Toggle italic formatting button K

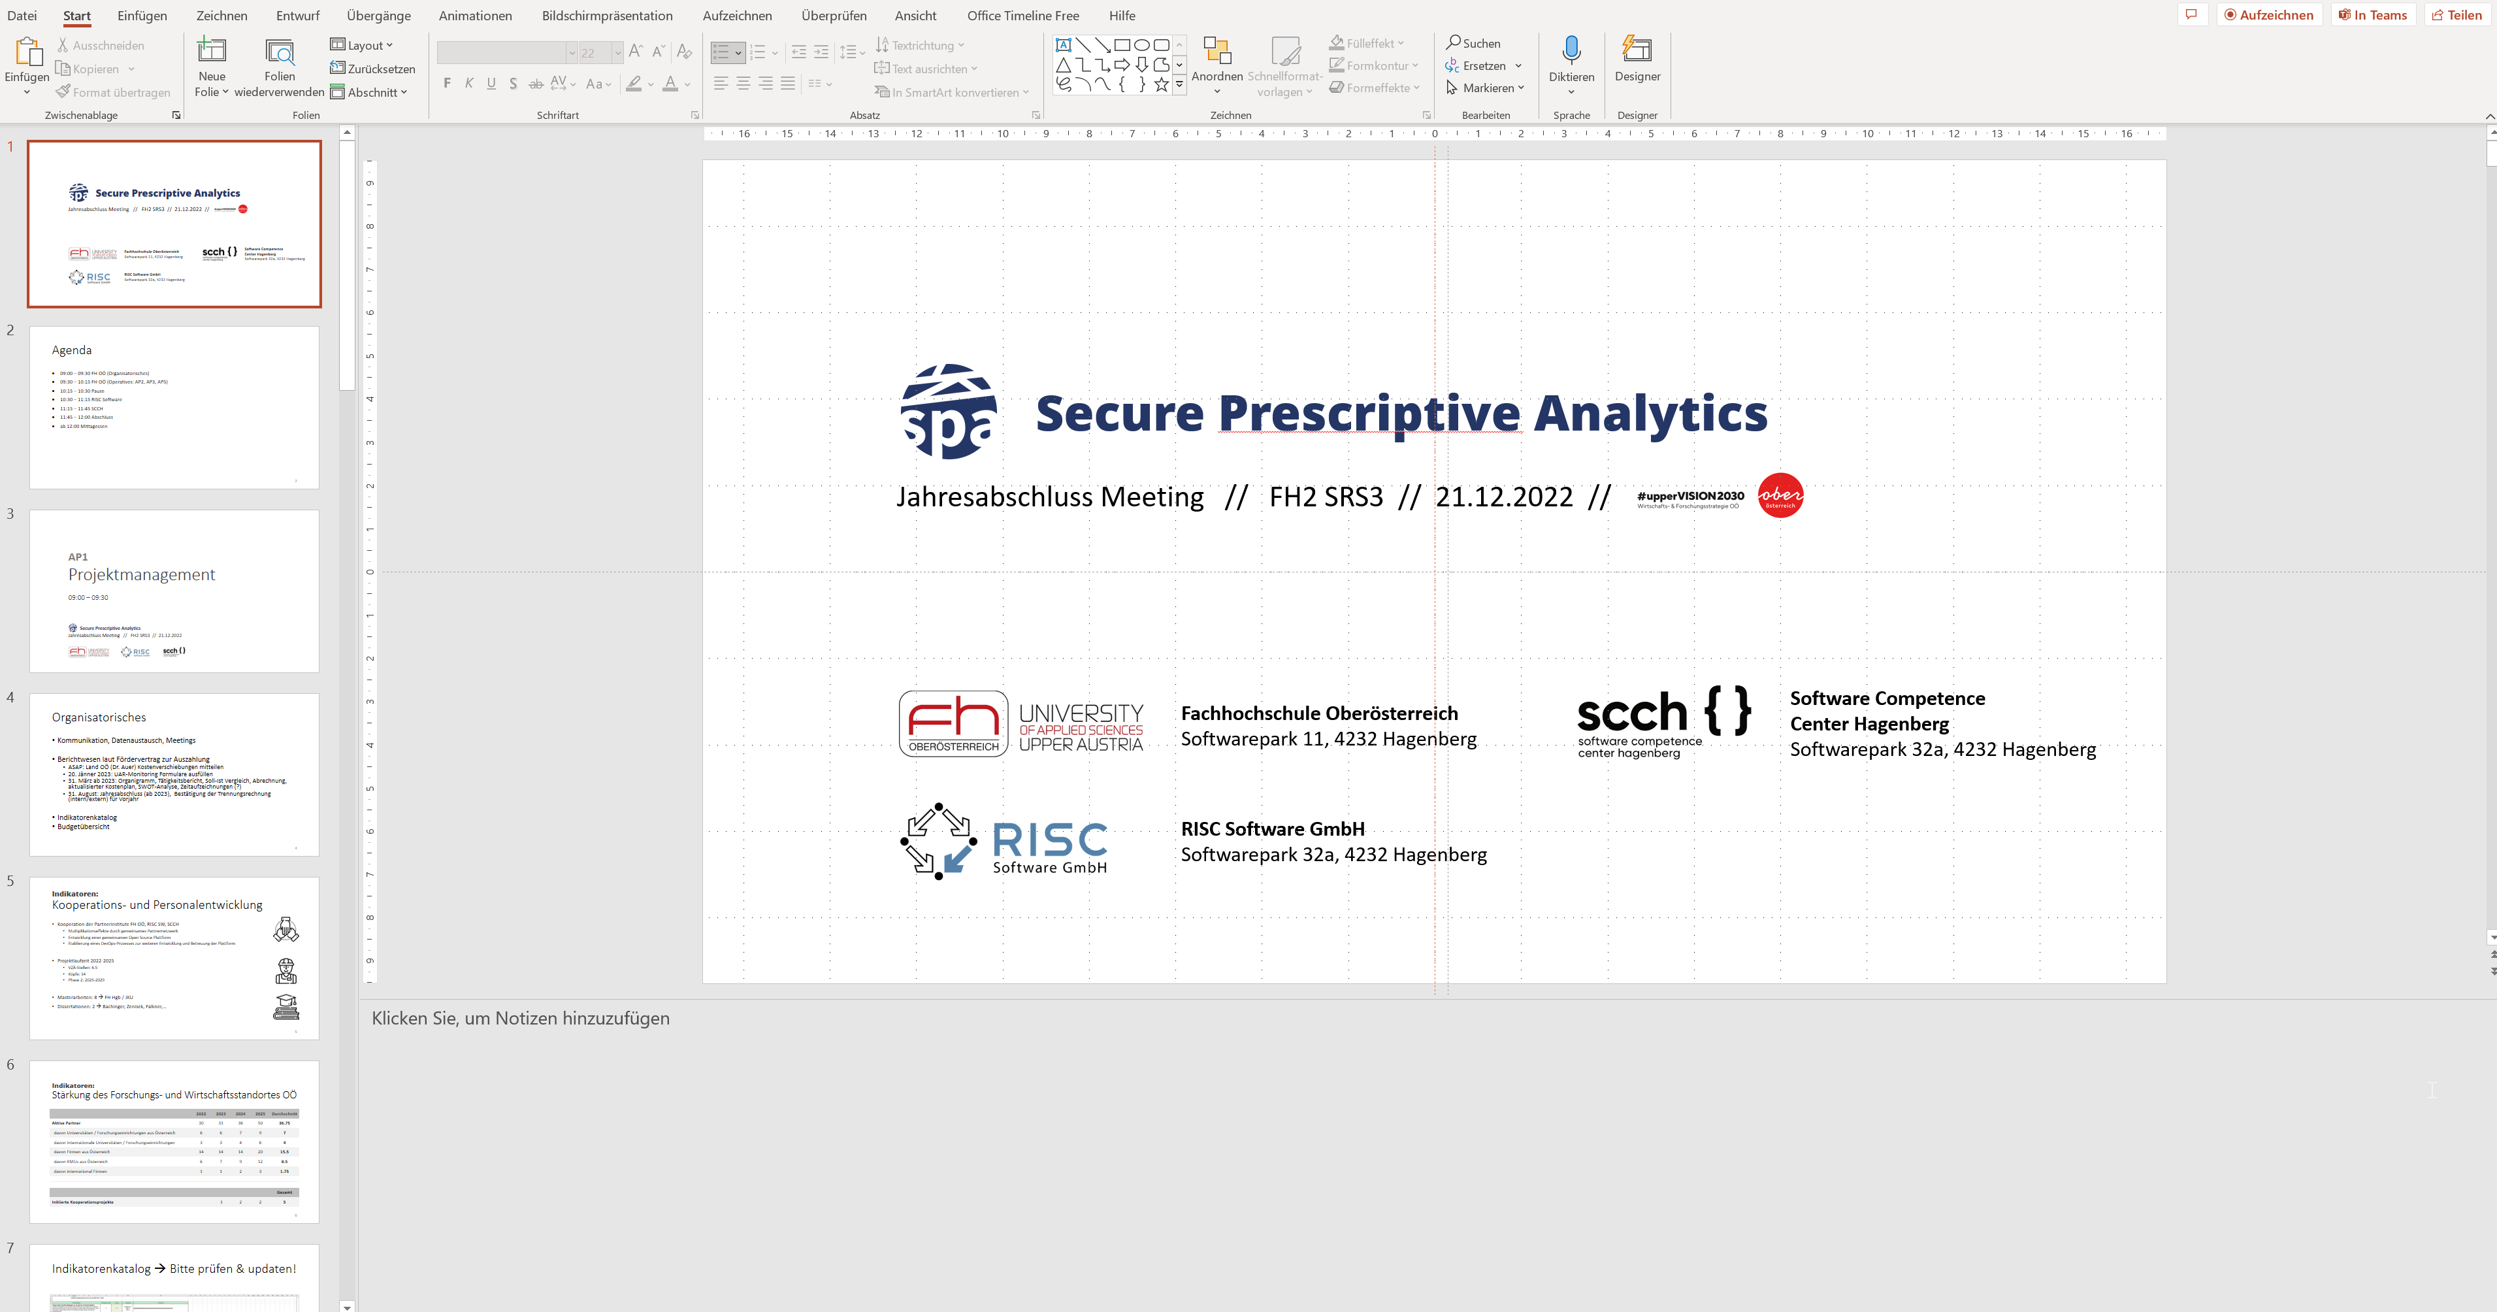[x=469, y=84]
